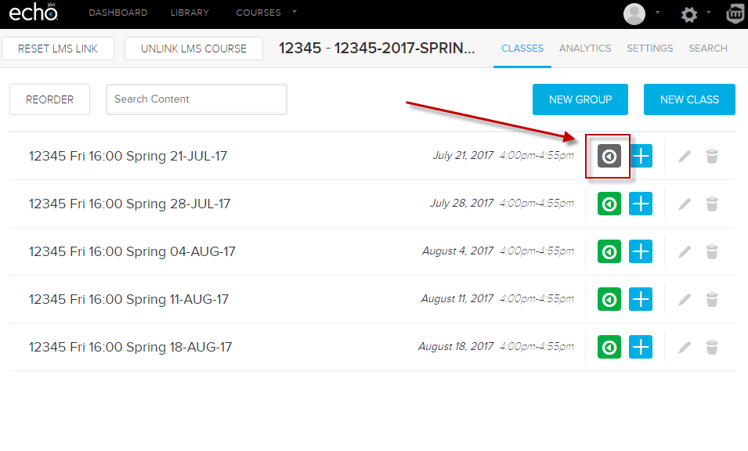This screenshot has height=451, width=748.
Task: Switch to the Analytics tab
Action: point(584,49)
